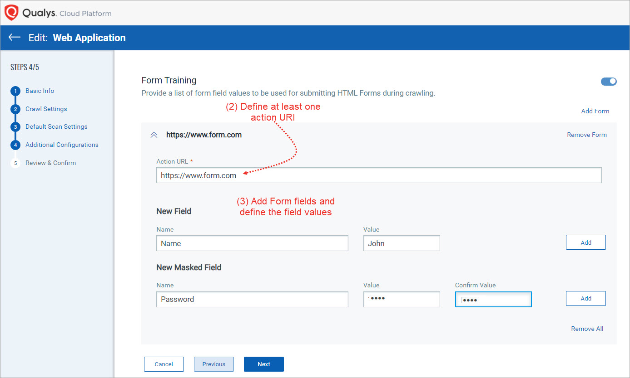
Task: Collapse the https://www.form.com form section
Action: point(154,135)
